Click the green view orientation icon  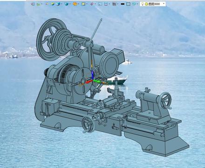pos(38,4)
